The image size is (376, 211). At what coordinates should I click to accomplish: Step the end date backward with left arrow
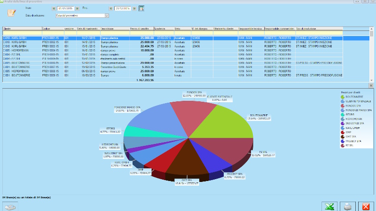point(111,8)
